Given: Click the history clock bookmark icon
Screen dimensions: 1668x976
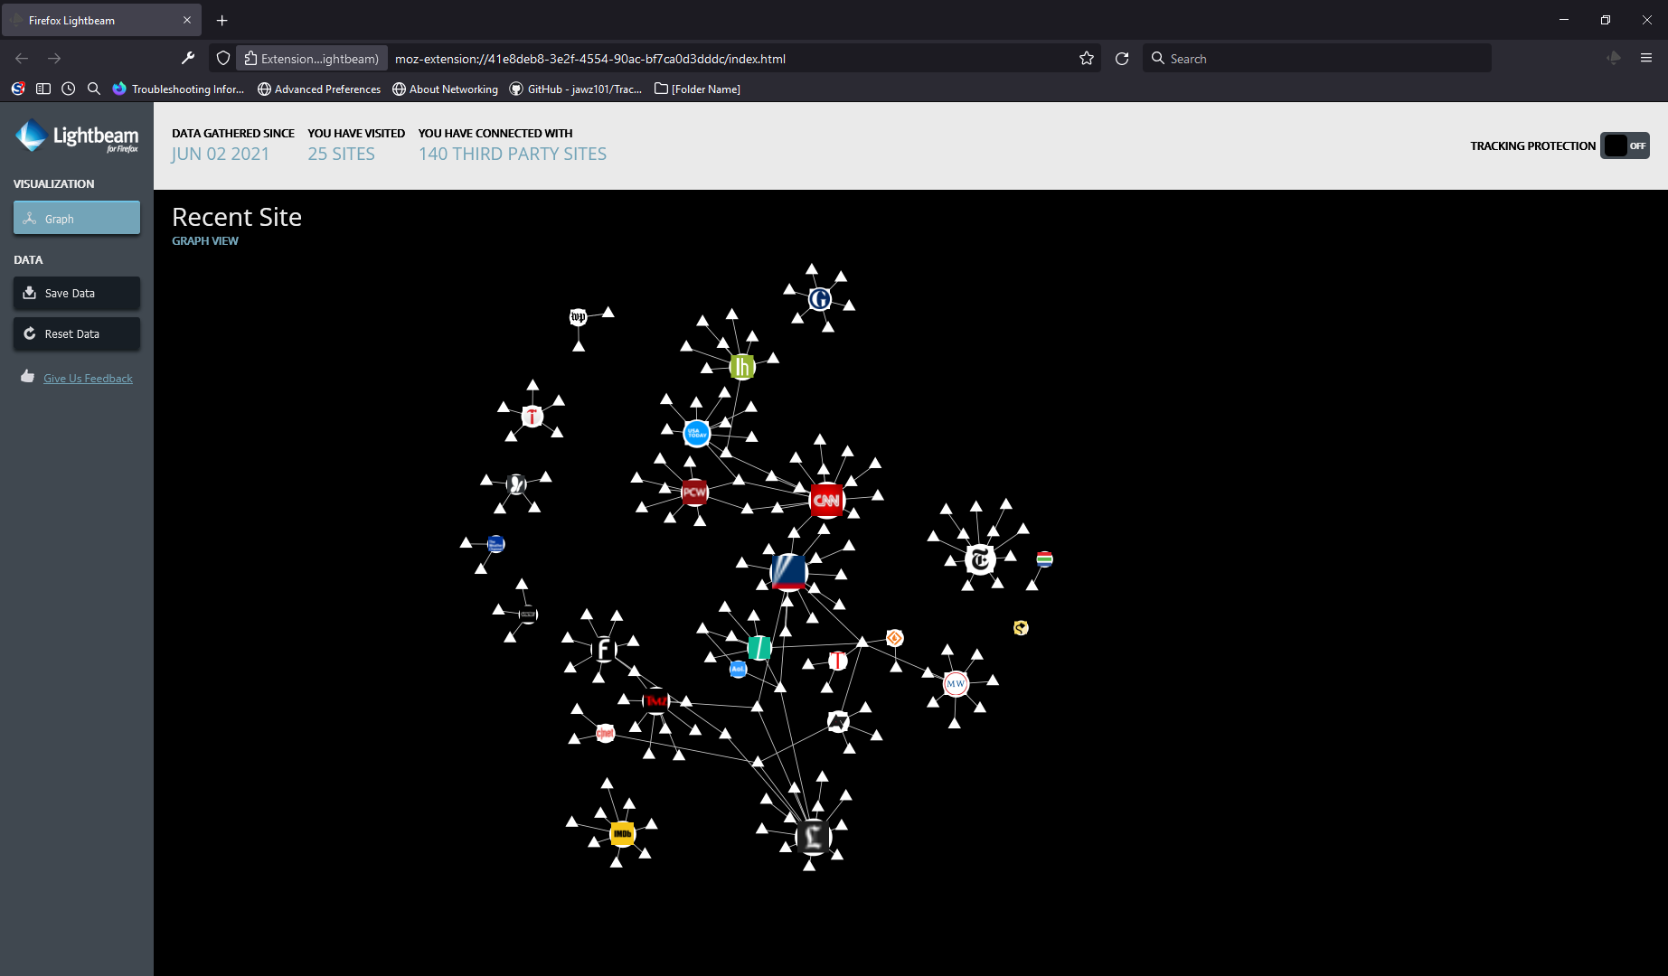Looking at the screenshot, I should [x=69, y=89].
